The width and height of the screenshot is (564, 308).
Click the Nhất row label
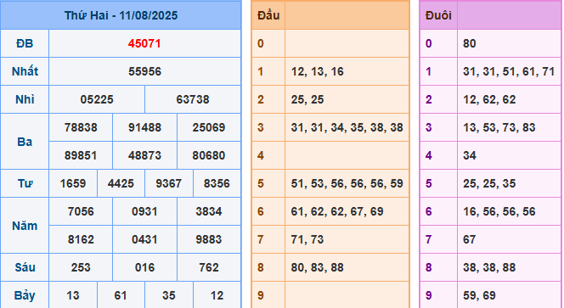point(25,71)
